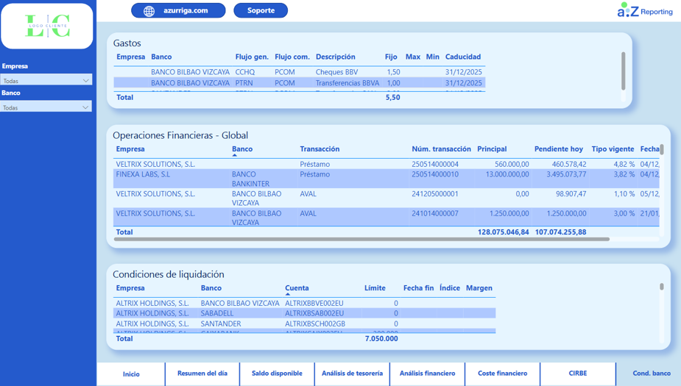Sort Operaciones by Núm. transacción header
Screen dimensions: 681x386
(441, 149)
